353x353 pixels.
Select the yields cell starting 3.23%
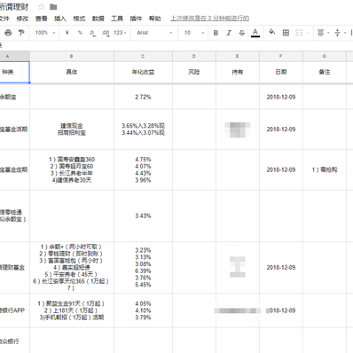click(x=143, y=267)
